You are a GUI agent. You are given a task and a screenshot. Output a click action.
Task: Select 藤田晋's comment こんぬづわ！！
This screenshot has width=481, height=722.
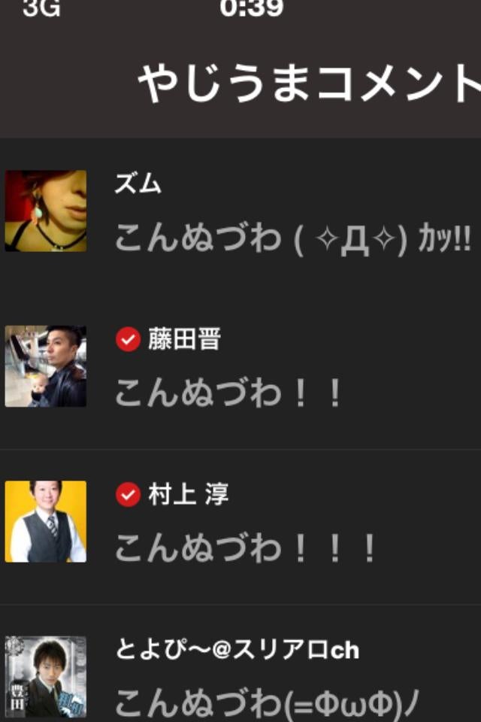click(228, 393)
